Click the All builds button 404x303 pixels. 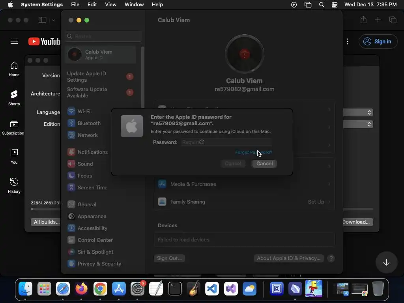[45, 222]
